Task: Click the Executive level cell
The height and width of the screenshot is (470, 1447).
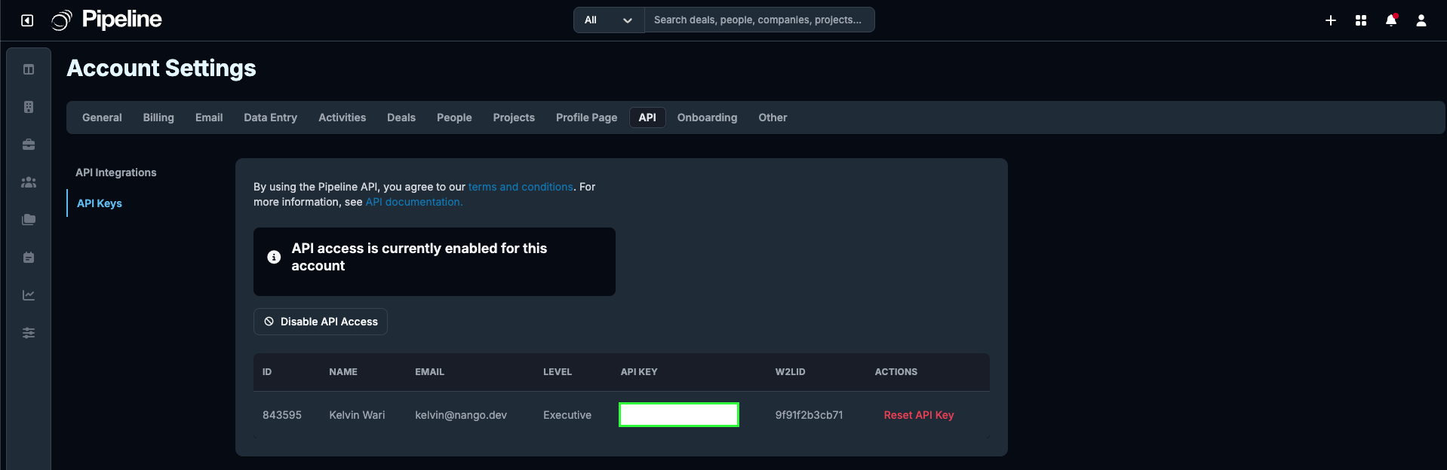Action: click(x=567, y=415)
